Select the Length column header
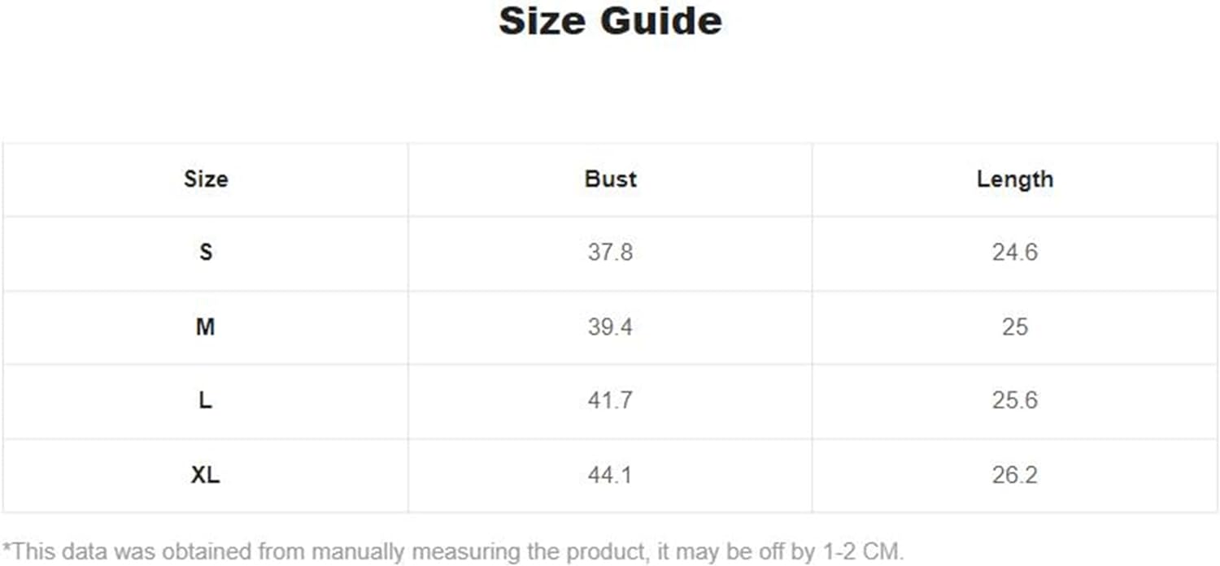 click(x=1014, y=179)
